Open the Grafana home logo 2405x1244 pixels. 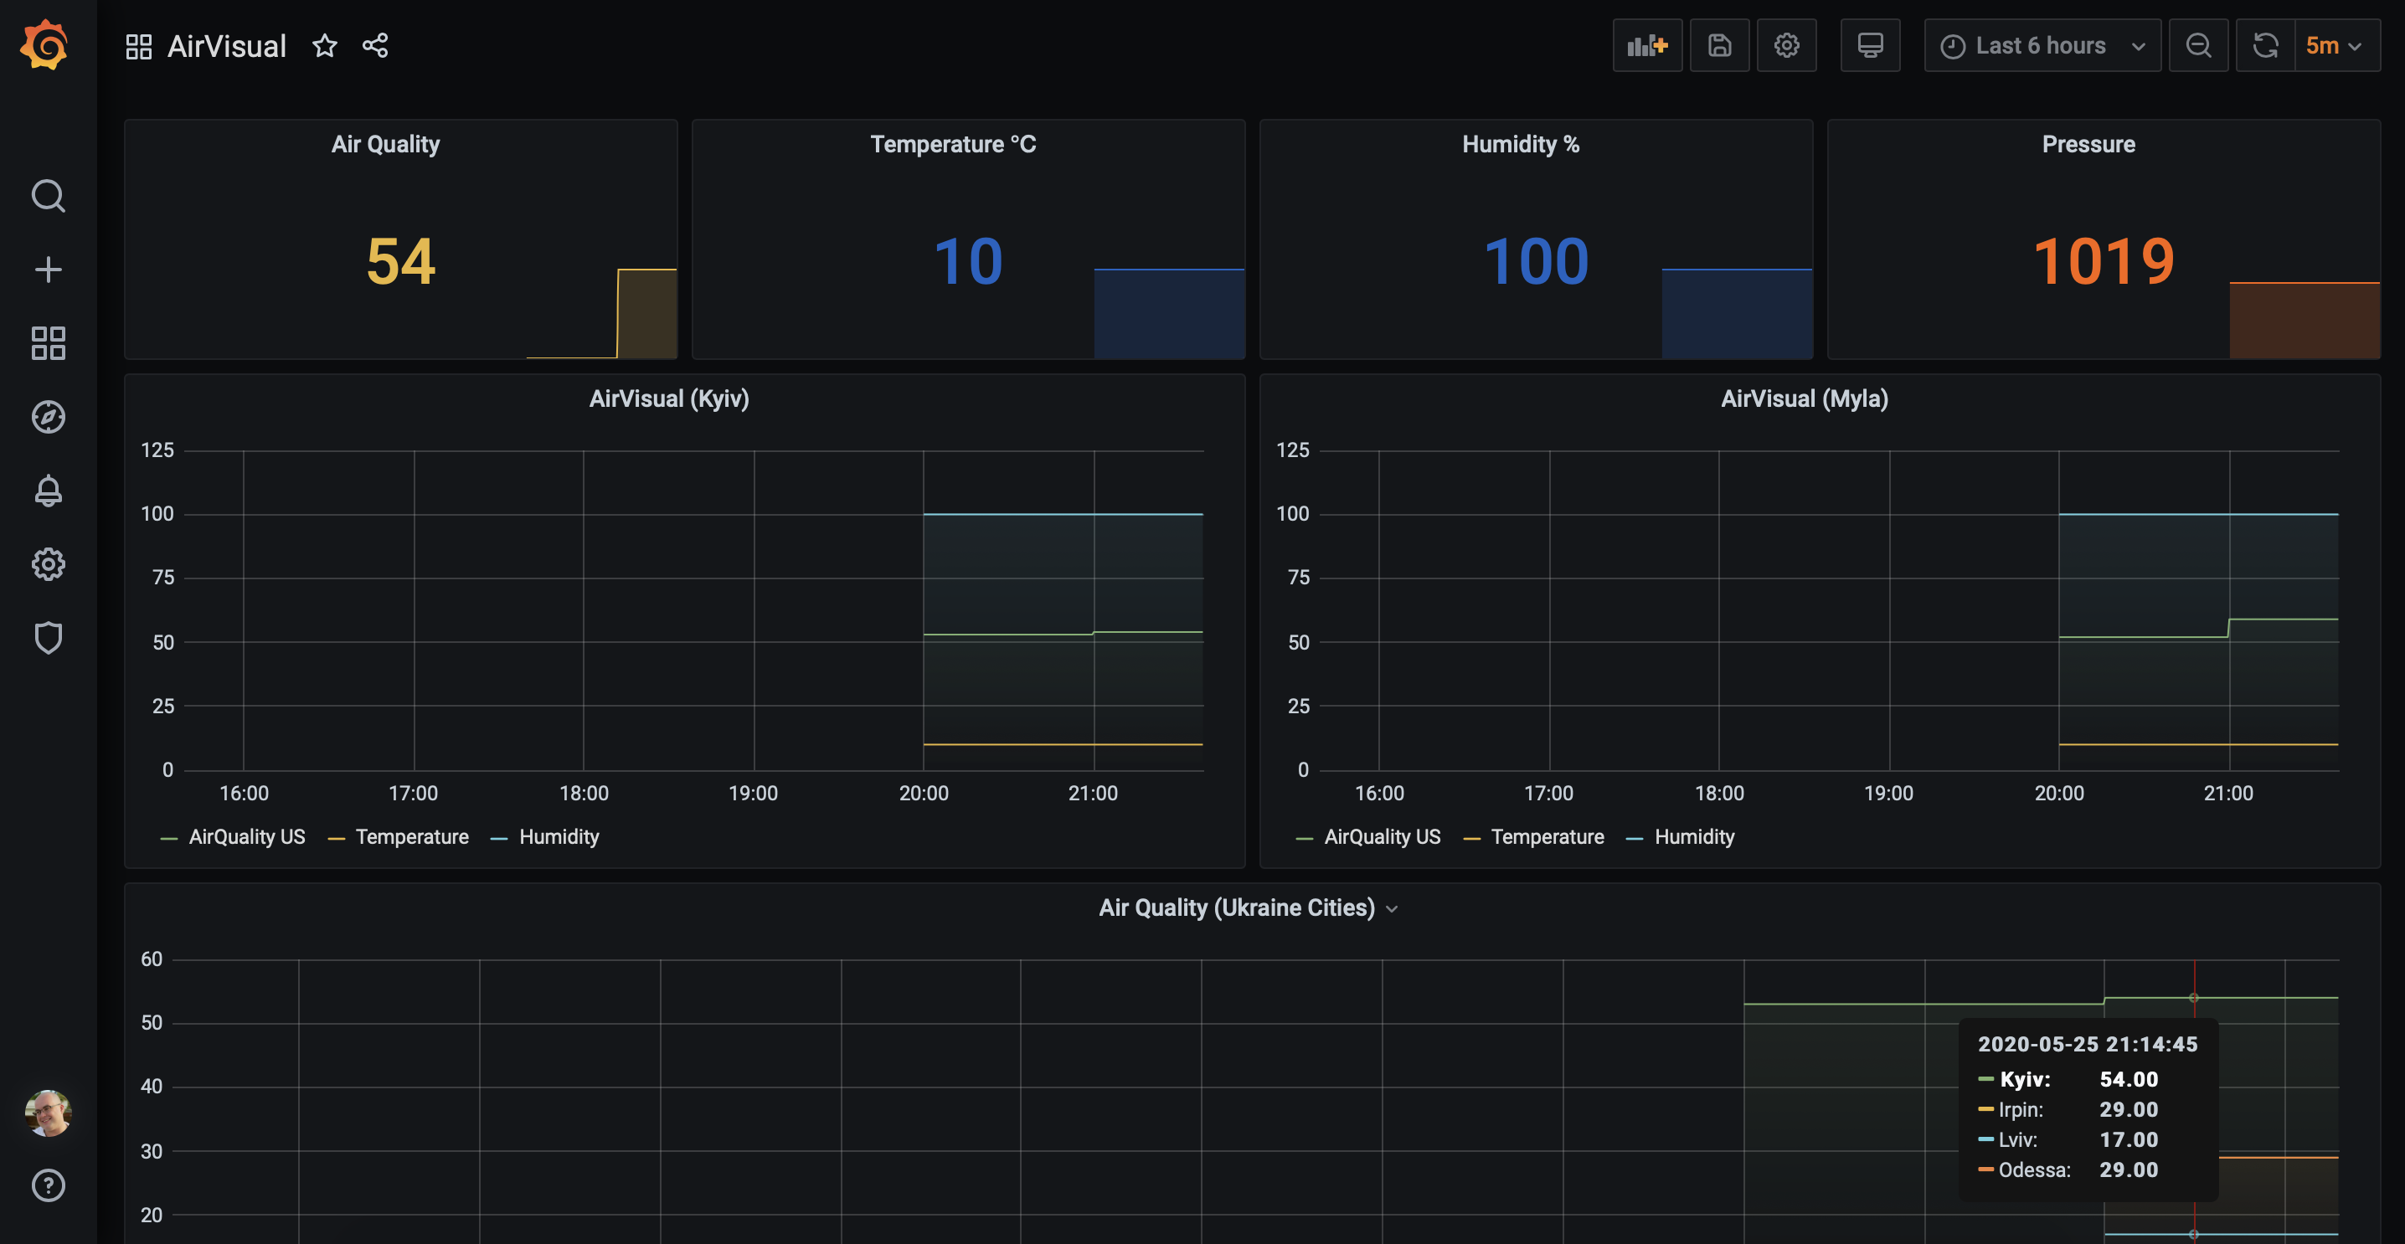pos(45,45)
